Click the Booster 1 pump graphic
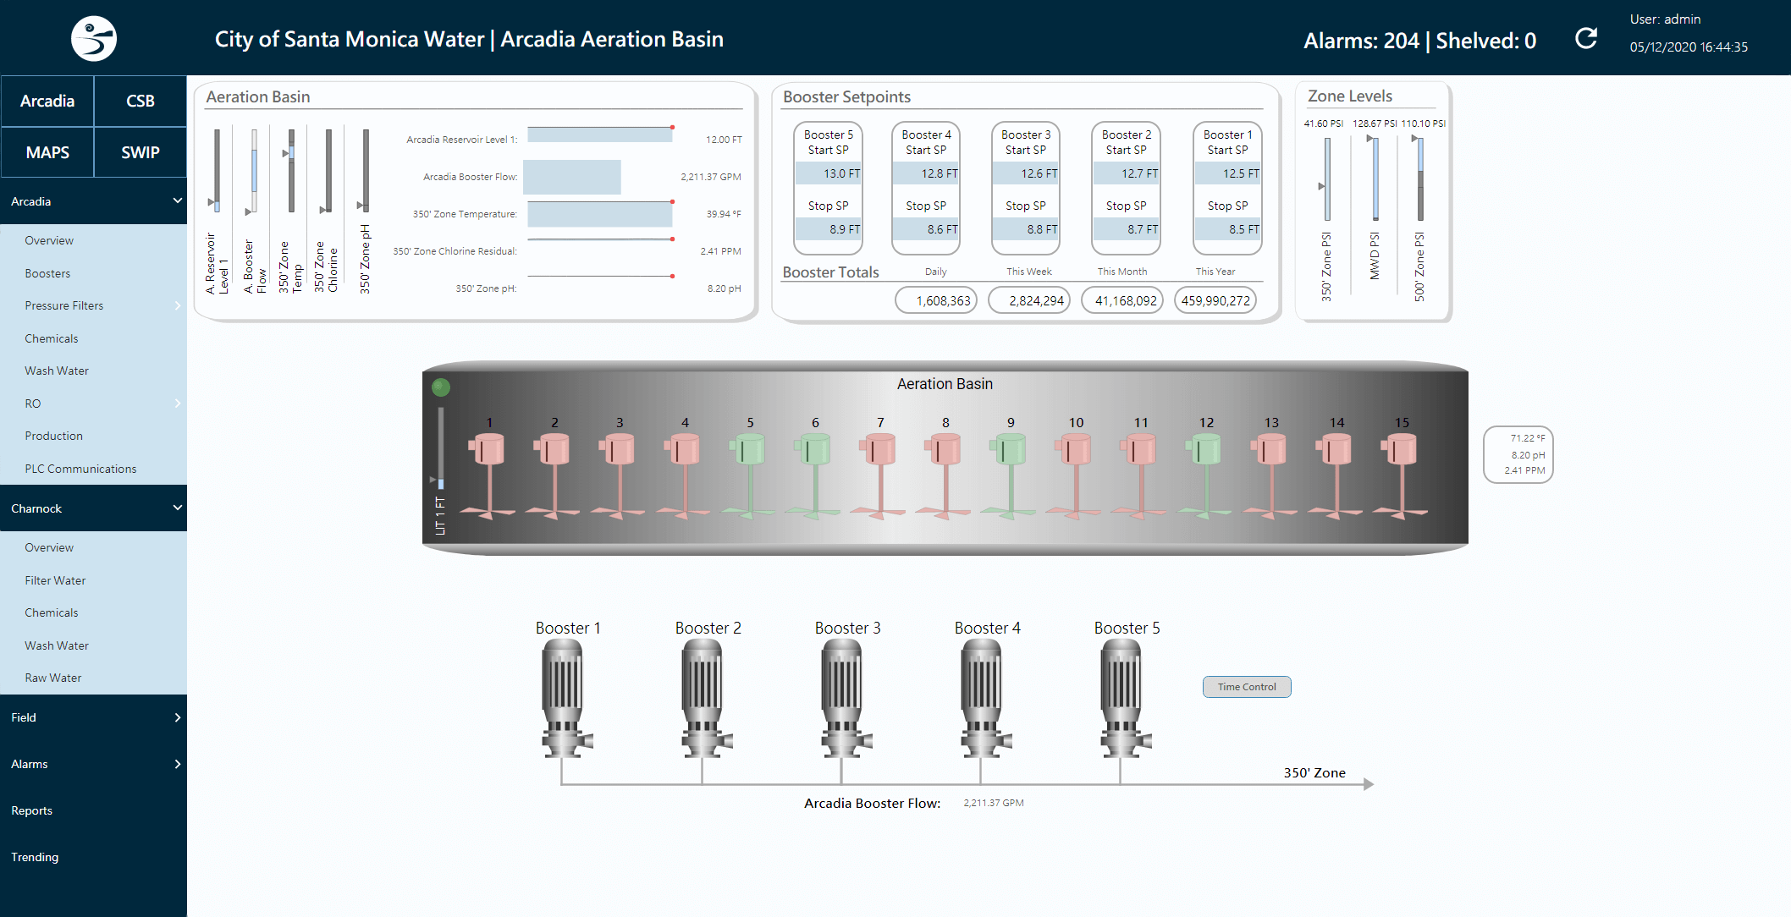Screen dimensions: 1791x917 (565, 699)
